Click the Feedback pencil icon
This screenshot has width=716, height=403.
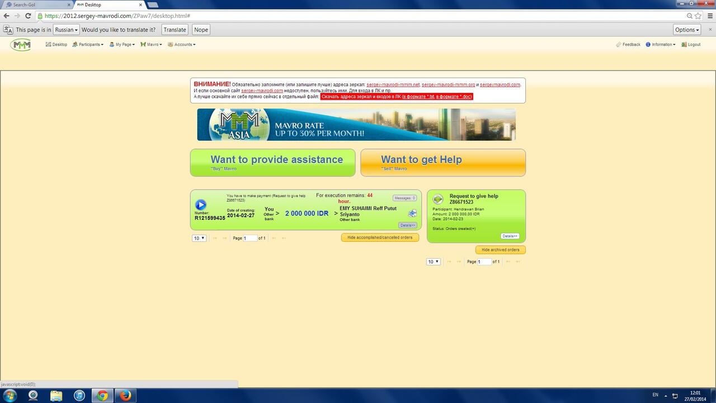[618, 44]
